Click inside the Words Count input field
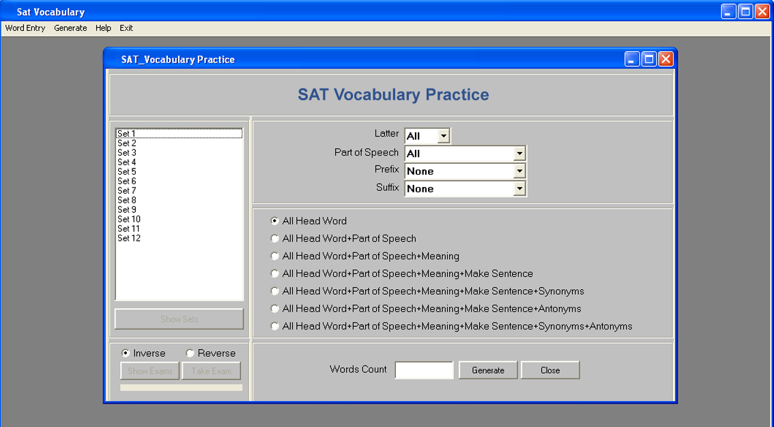The image size is (774, 427). (424, 370)
